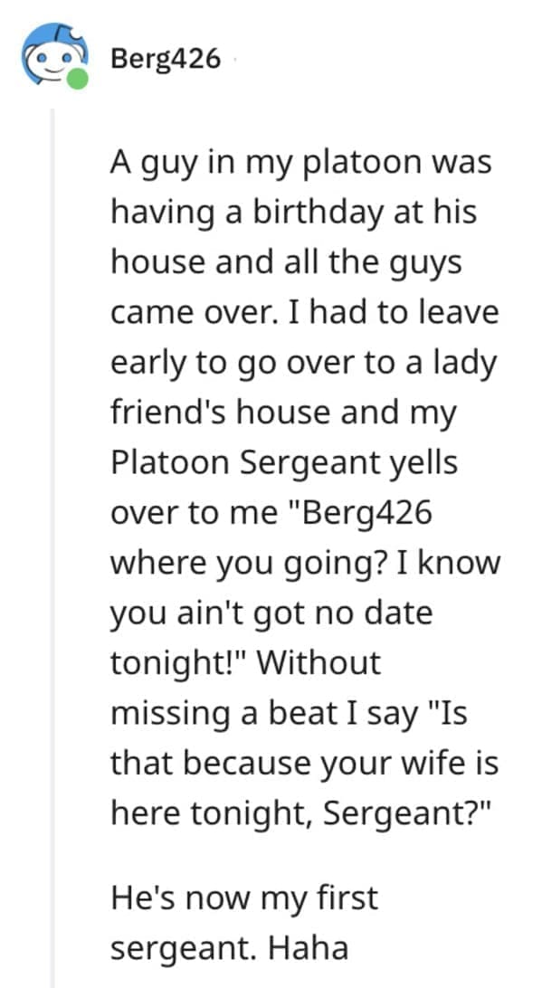Click the Snoo antenna on the avatar

point(65,27)
